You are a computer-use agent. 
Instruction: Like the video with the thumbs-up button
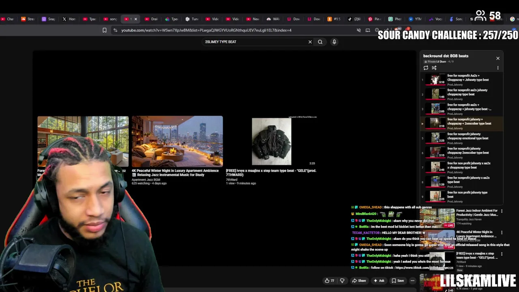pos(329,281)
